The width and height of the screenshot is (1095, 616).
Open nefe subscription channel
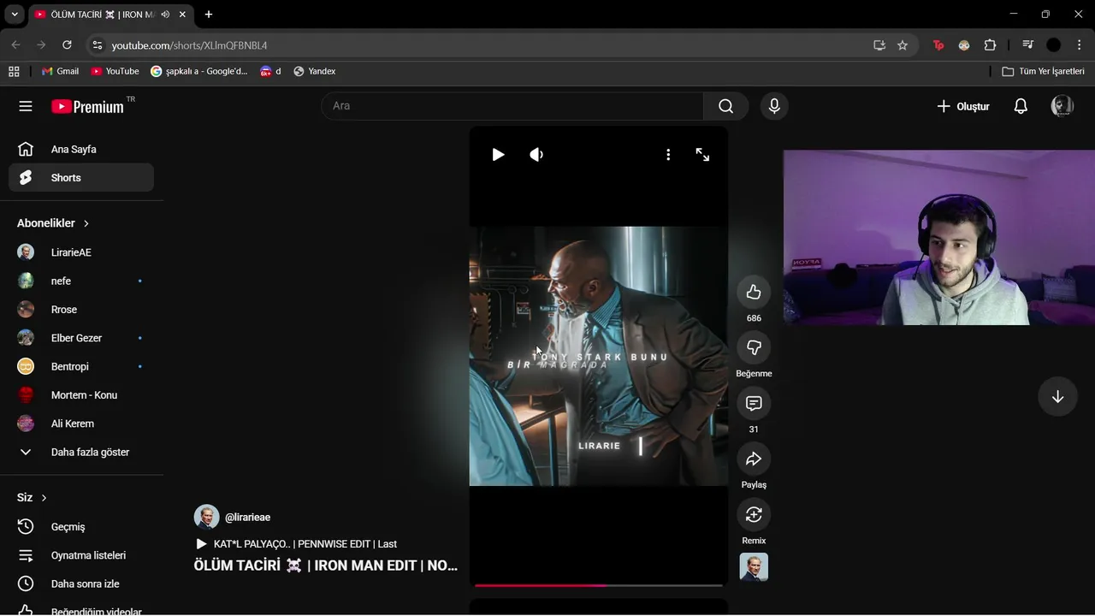tap(81, 281)
